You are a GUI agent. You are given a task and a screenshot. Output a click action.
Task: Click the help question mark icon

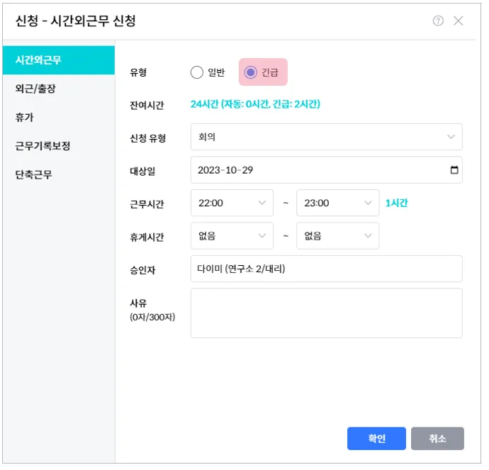(x=438, y=21)
